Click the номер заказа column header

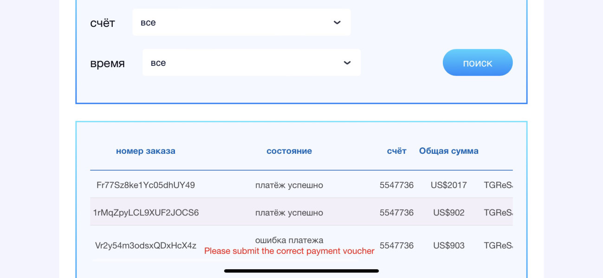(x=146, y=151)
